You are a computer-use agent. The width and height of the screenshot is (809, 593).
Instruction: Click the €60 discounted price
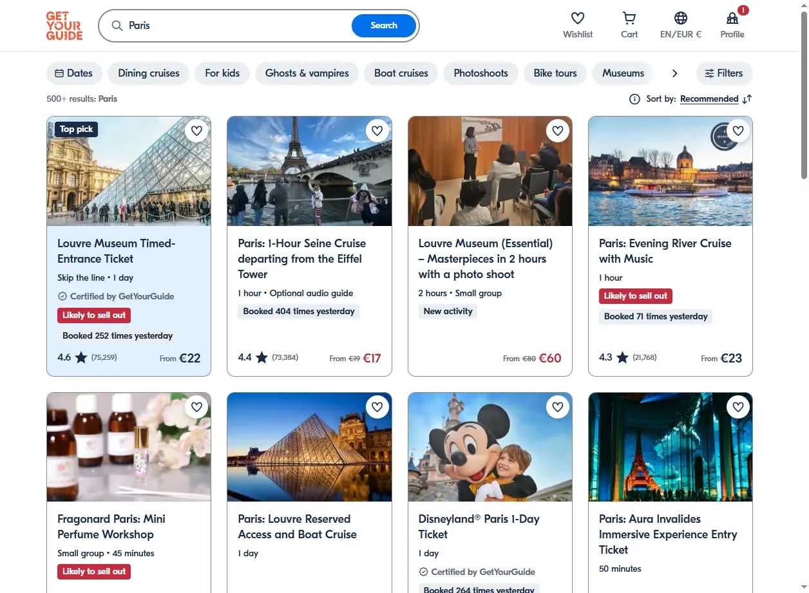pyautogui.click(x=550, y=358)
